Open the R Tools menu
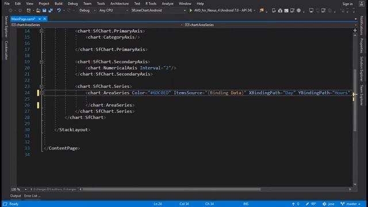This screenshot has width=368, height=207. (x=151, y=3)
